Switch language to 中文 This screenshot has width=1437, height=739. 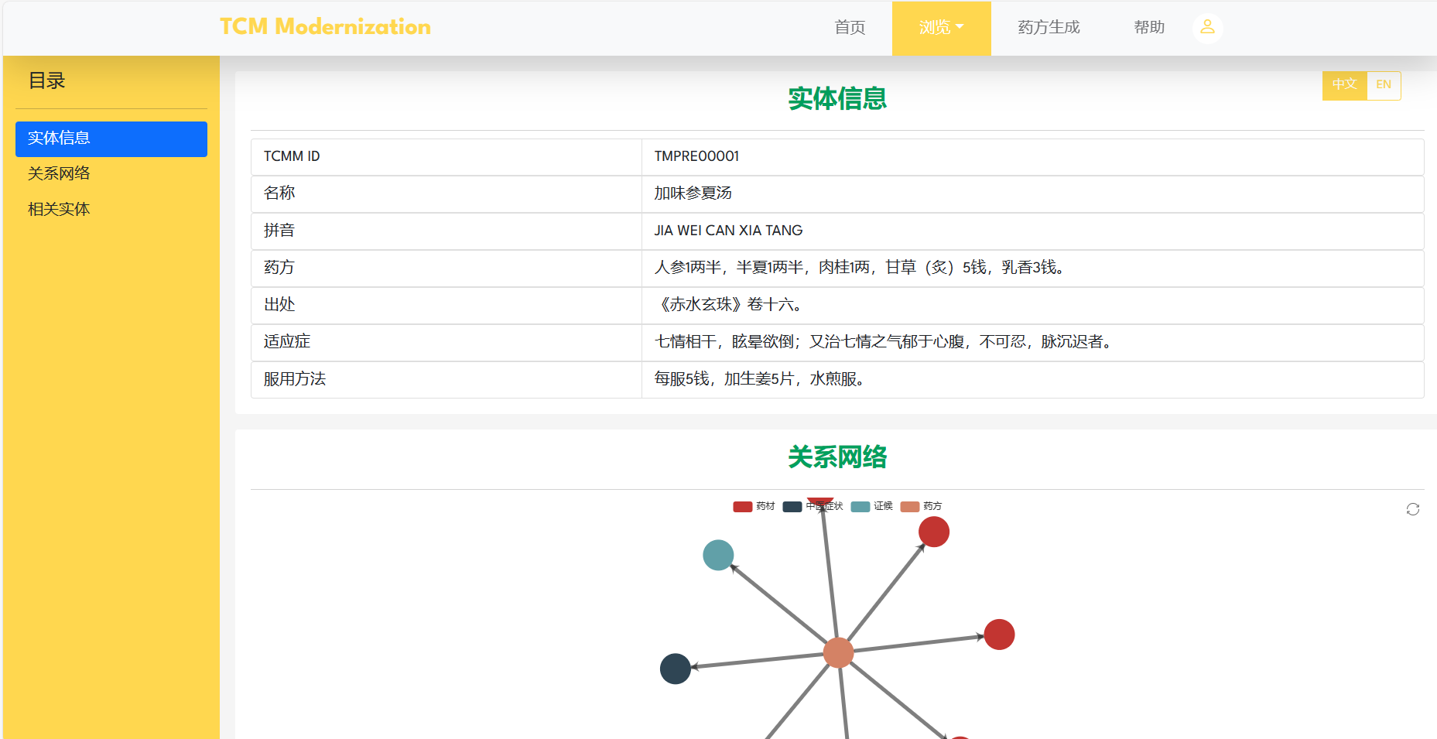point(1344,85)
